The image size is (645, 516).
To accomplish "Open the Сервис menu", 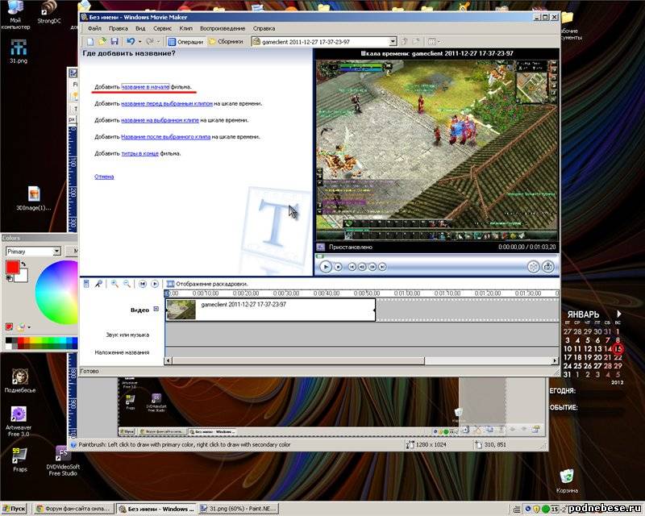I will 163,28.
